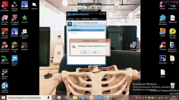Open Criminal Russia M... desktop shortcut
Screen dimensions: 179x100
(x=5, y=33)
